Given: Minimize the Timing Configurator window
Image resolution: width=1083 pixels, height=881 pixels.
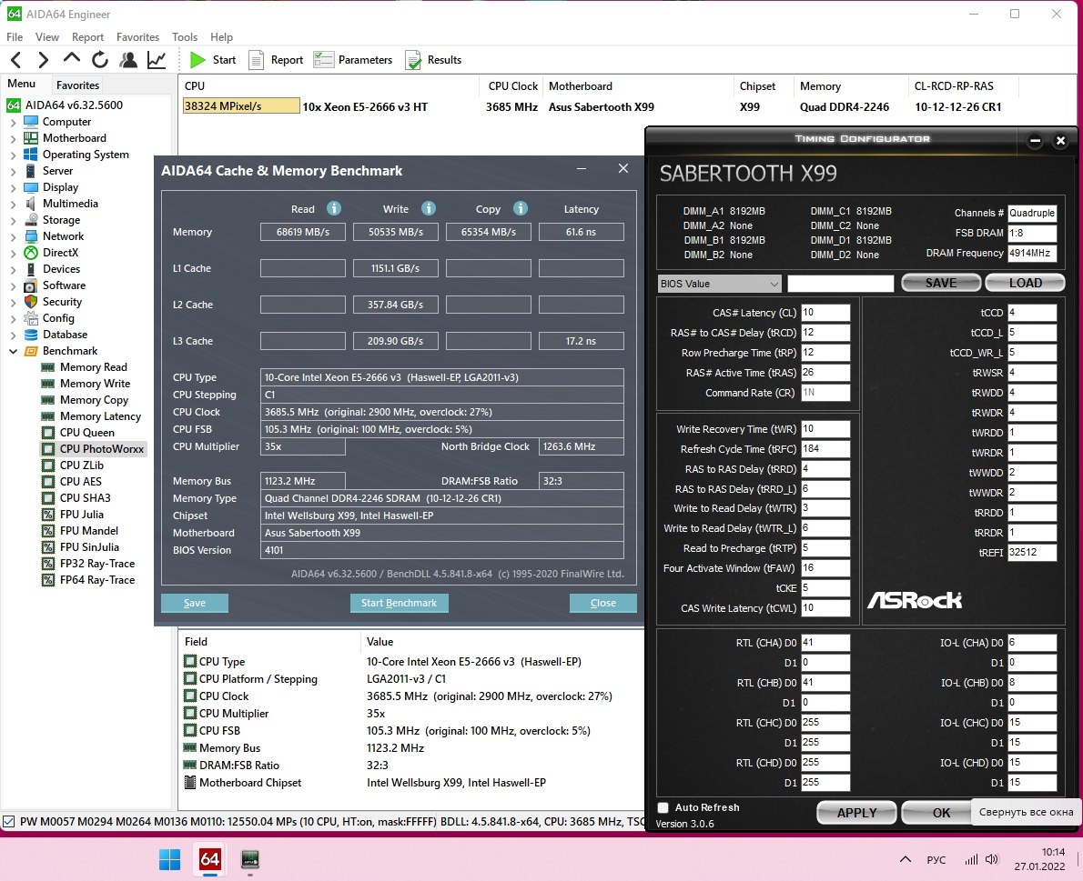Looking at the screenshot, I should click(x=1035, y=141).
